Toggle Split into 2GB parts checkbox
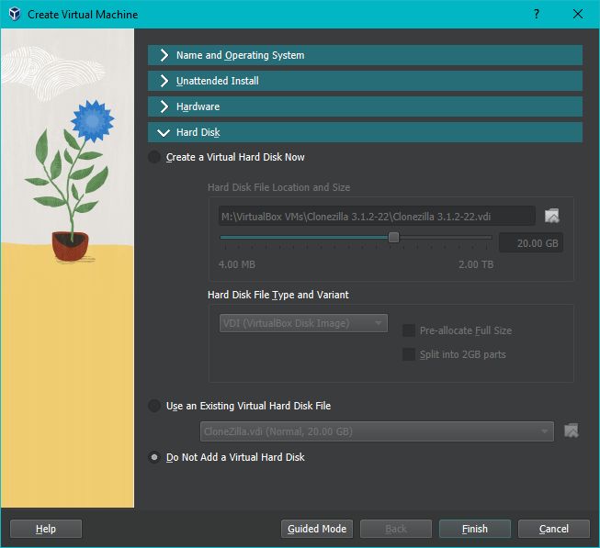 (x=409, y=354)
